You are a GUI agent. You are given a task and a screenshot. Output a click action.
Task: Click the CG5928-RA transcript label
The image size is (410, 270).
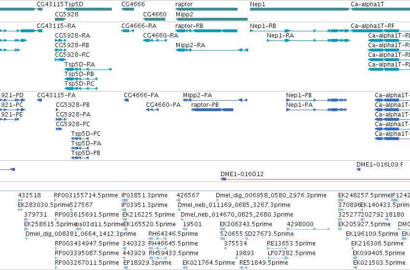coord(72,36)
